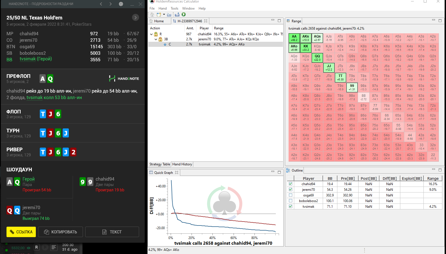Click the Герой link in showdown

click(x=28, y=179)
